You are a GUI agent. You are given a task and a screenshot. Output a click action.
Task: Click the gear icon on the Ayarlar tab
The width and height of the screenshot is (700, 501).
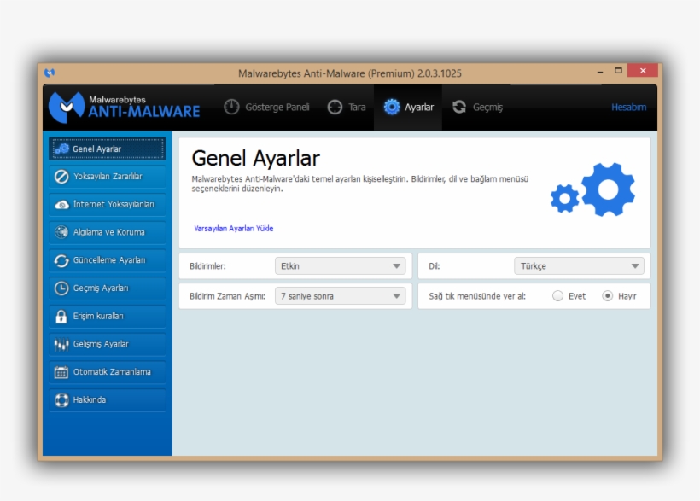(x=392, y=108)
